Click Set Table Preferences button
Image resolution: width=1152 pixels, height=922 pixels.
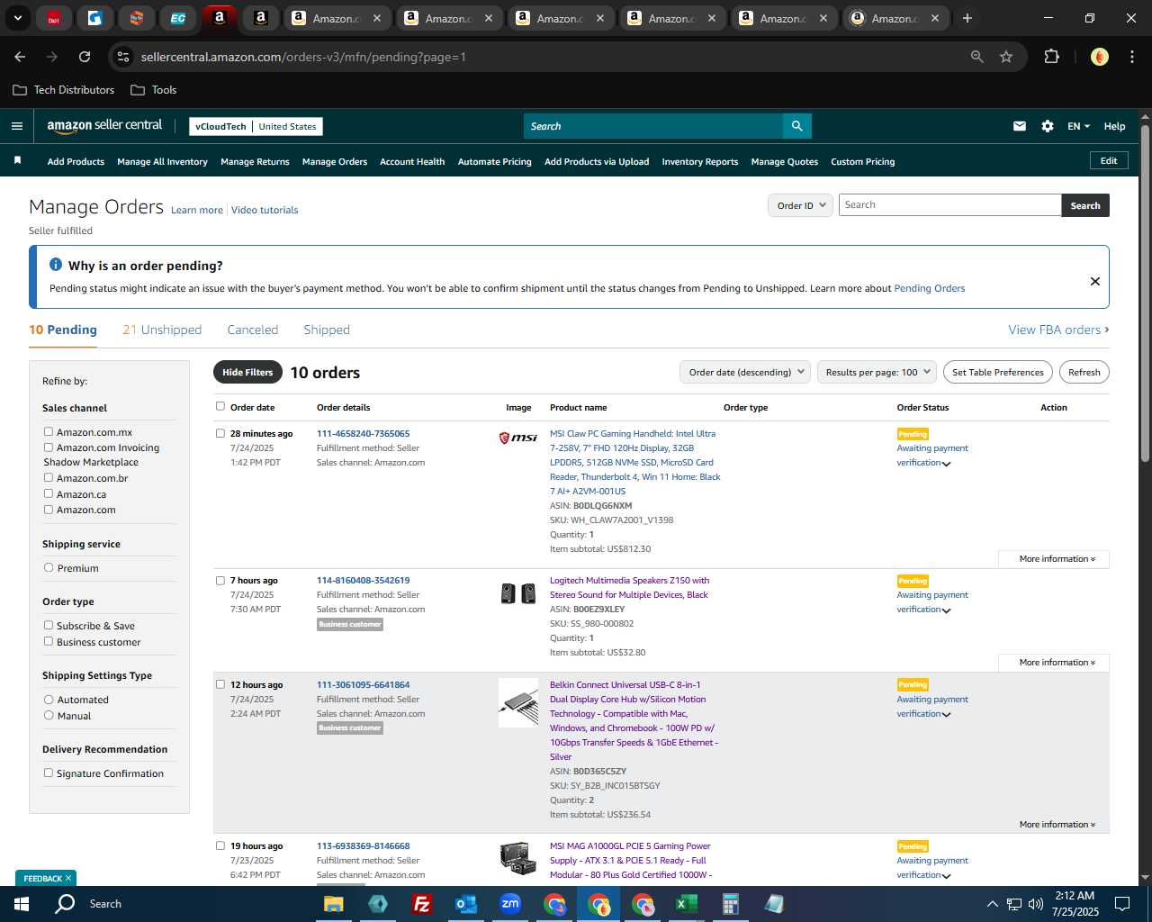[x=998, y=372]
